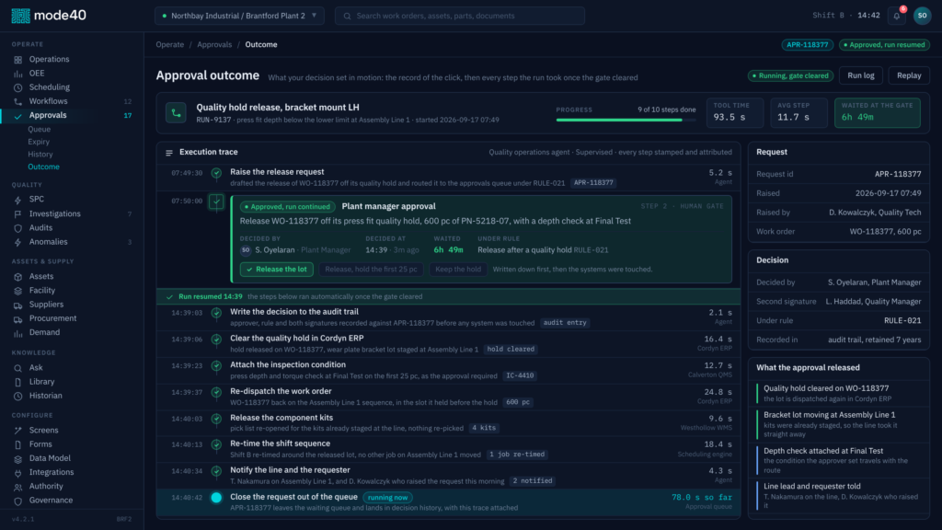Click the 9 of 10 steps progress bar
Image resolution: width=942 pixels, height=530 pixels.
coord(626,121)
